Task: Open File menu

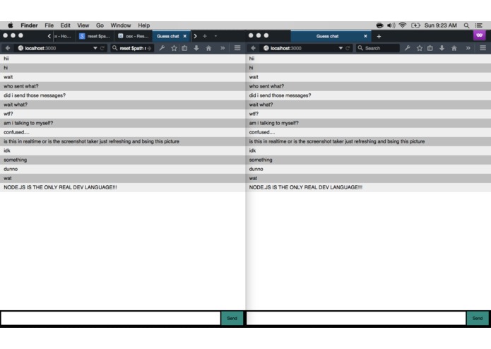Action: 49,25
